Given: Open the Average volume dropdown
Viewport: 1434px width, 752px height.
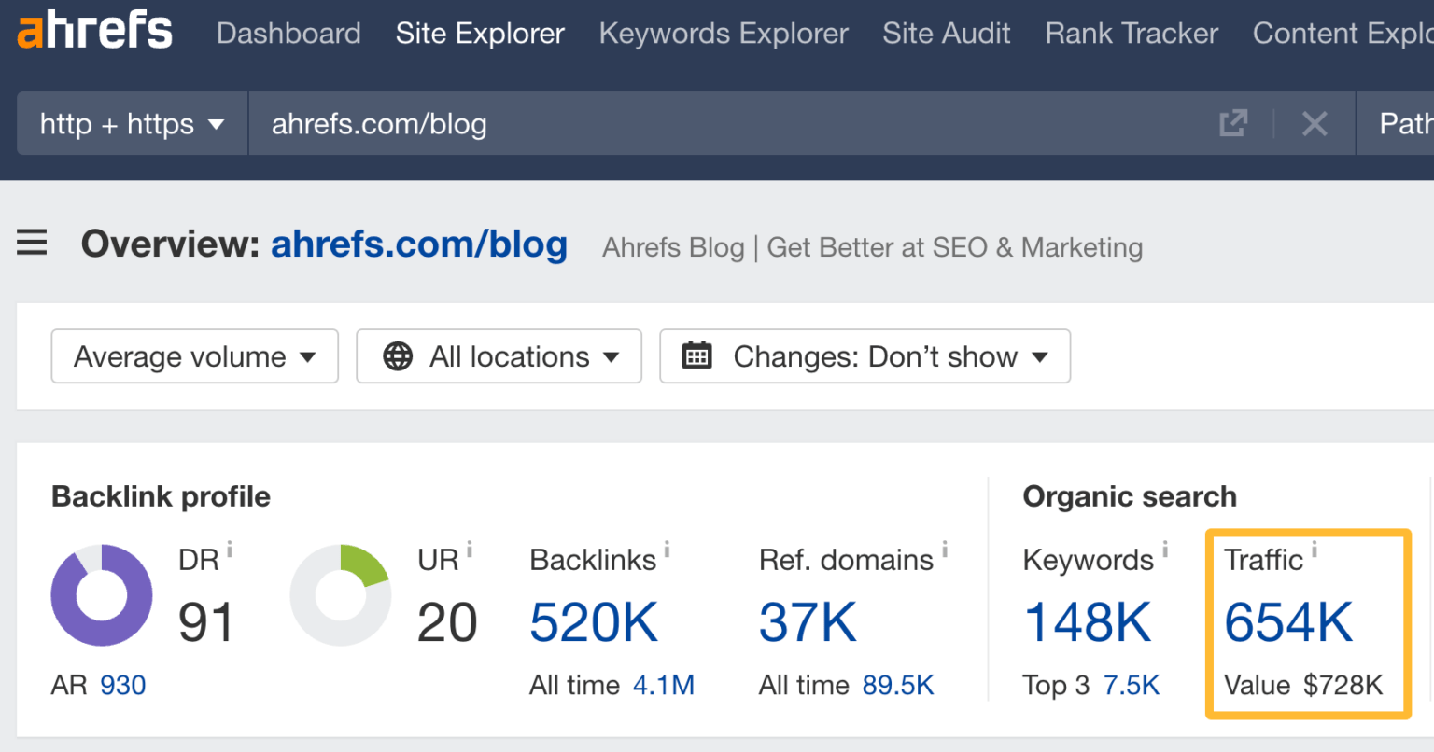Looking at the screenshot, I should tap(194, 355).
